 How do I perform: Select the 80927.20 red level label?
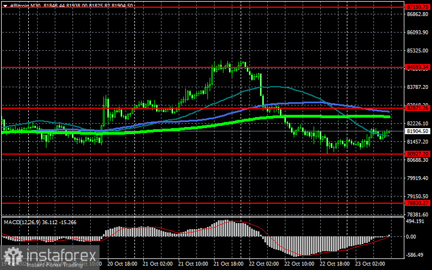coord(418,153)
